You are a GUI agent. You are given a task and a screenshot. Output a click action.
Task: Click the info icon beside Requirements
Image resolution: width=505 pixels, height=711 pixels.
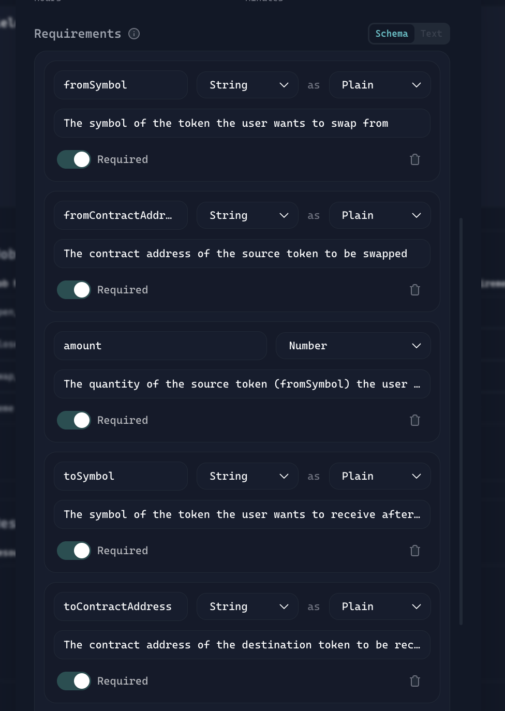134,34
